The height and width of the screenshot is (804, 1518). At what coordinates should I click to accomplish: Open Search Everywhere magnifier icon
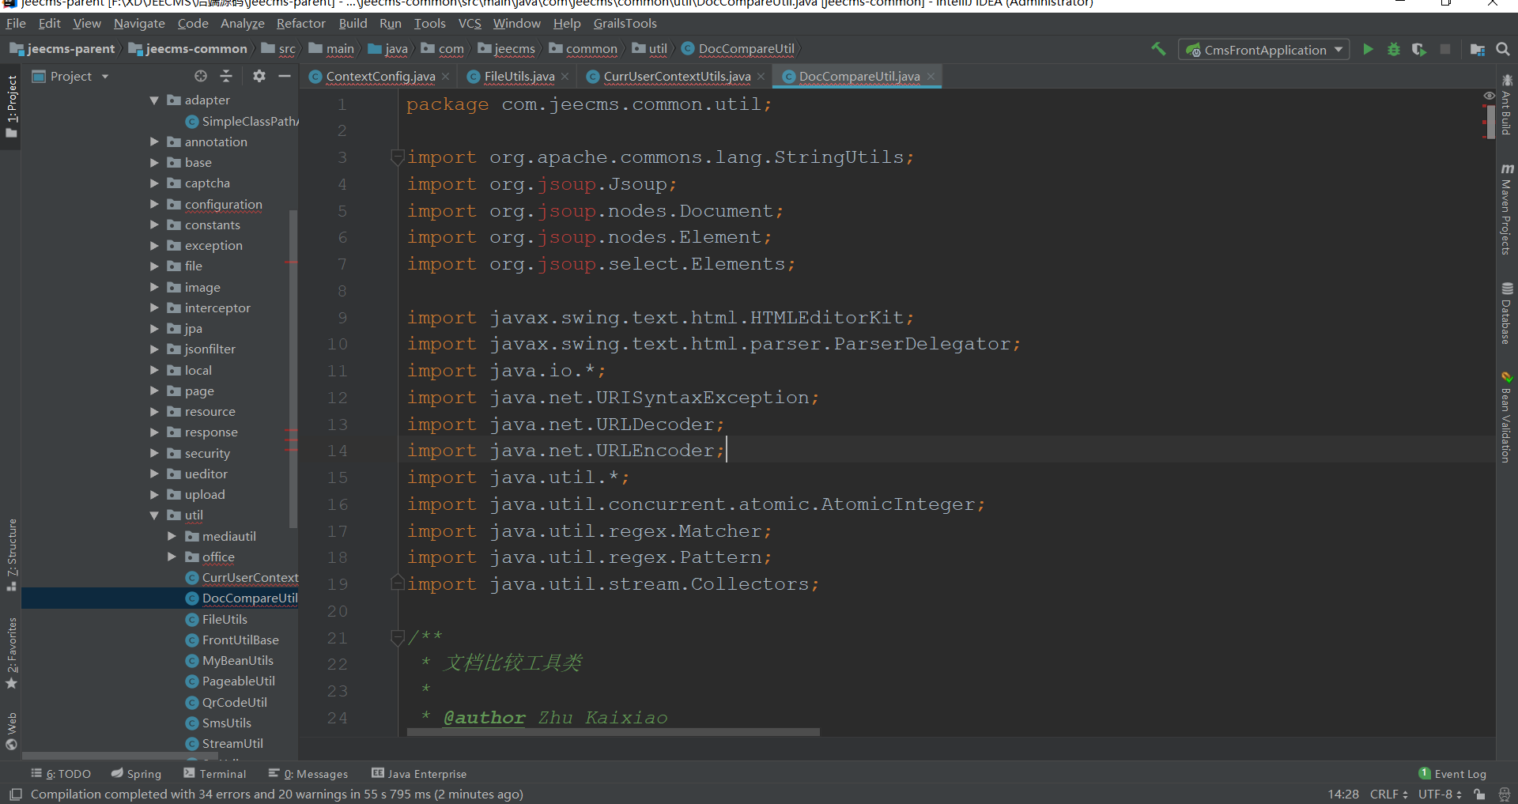pyautogui.click(x=1503, y=49)
